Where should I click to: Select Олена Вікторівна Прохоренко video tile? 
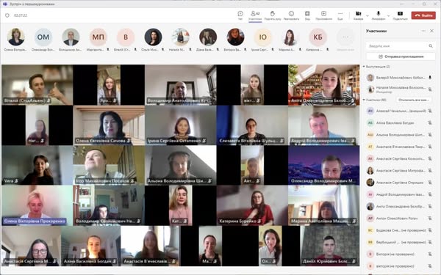pyautogui.click(x=37, y=205)
